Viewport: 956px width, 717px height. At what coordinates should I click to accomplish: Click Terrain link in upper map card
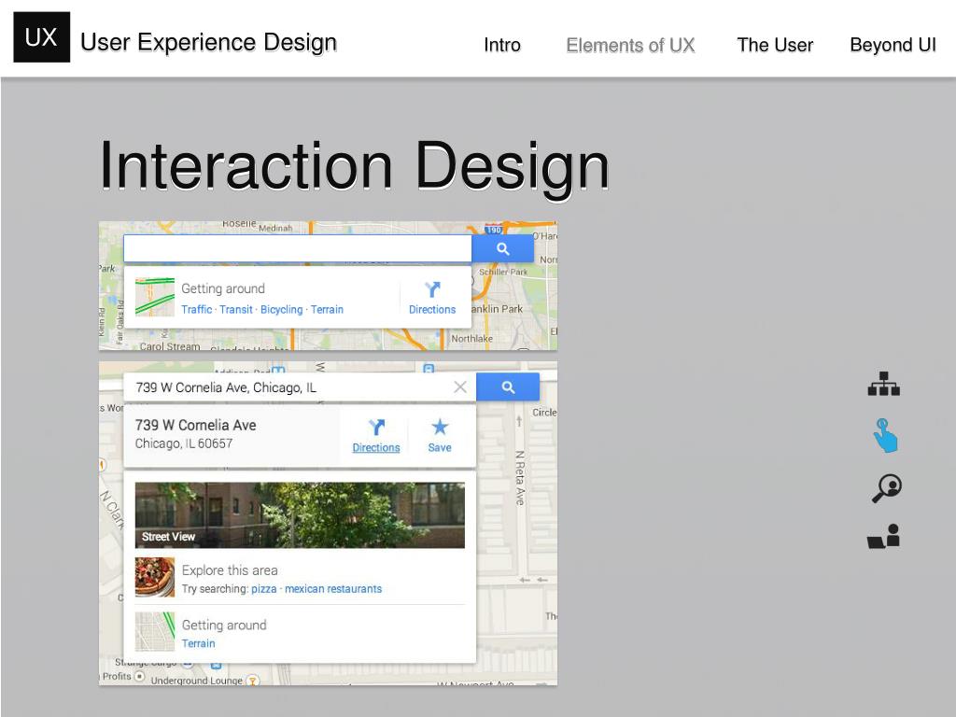tap(327, 310)
